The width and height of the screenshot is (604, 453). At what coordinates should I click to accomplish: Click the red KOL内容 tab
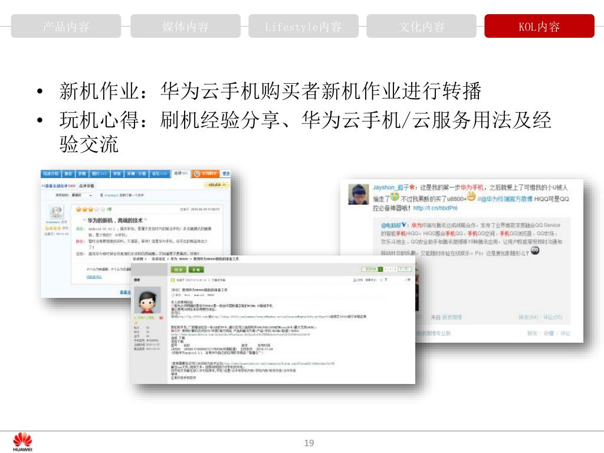click(x=539, y=26)
